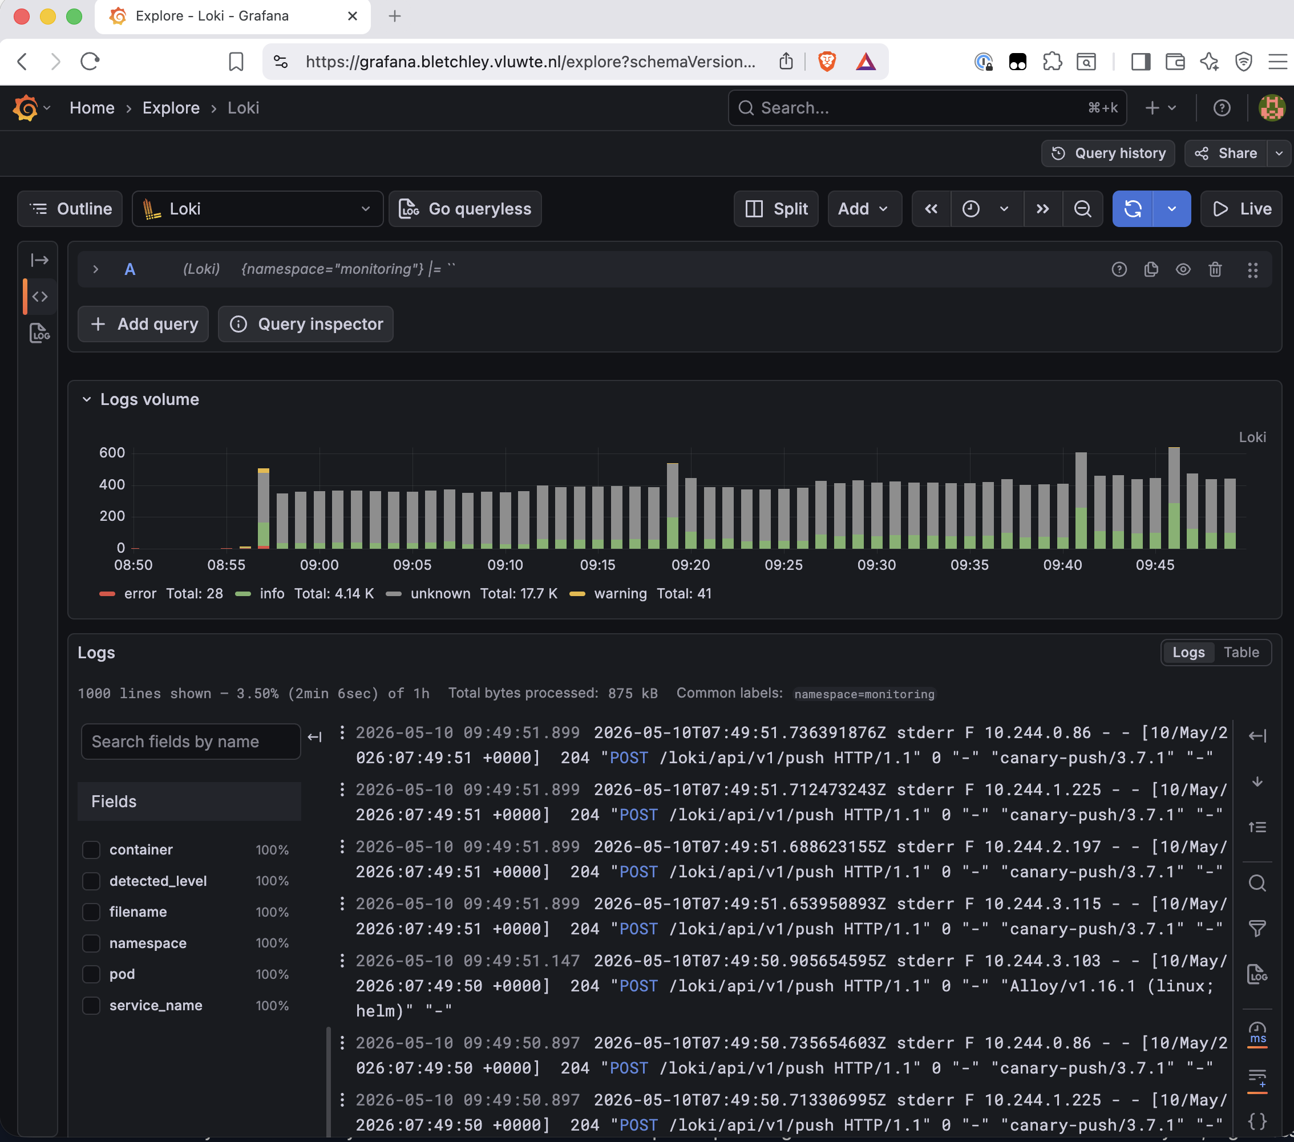Open the Share options dropdown arrow
Viewport: 1294px width, 1142px height.
1279,154
